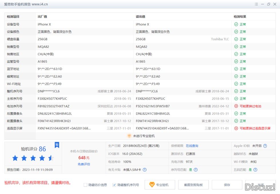This screenshot has width=280, height=194.
Task: Click the heart shield icon beside 未进行专业验机
Action: point(129,136)
